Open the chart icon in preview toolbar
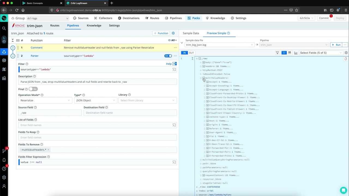The height and width of the screenshot is (196, 349). click(x=296, y=53)
